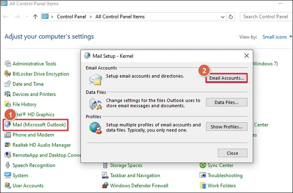Navigate back with the back arrow
The height and width of the screenshot is (193, 293).
pyautogui.click(x=5, y=17)
